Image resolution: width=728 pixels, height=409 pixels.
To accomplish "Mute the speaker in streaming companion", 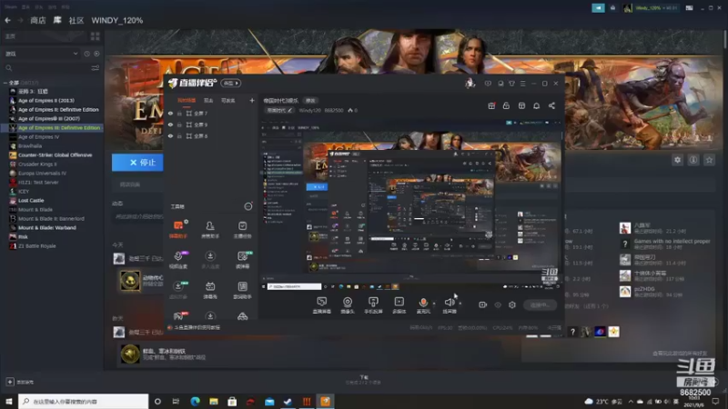I will (449, 304).
